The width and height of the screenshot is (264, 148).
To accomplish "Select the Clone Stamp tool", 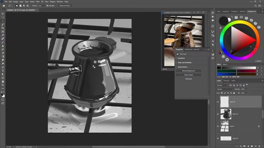I will [x=3, y=46].
